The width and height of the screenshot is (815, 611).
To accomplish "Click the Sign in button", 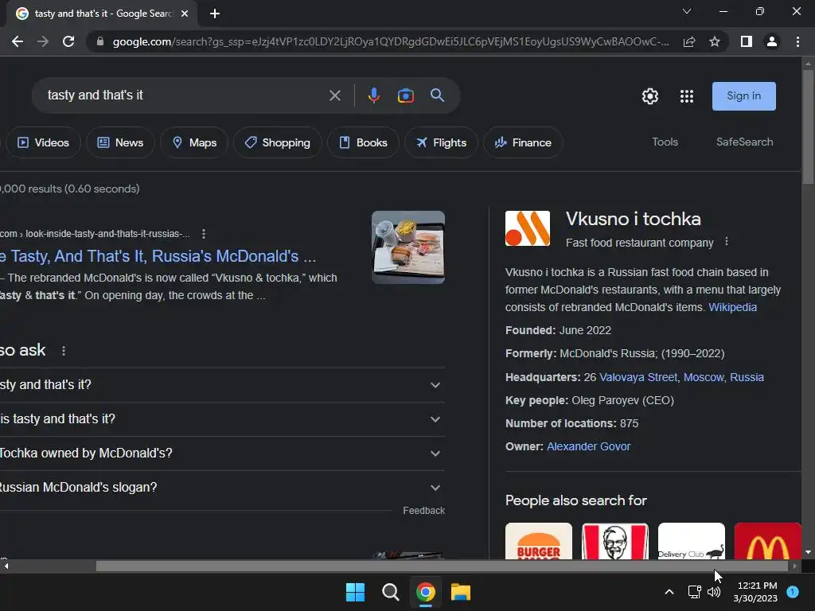I will pos(744,96).
